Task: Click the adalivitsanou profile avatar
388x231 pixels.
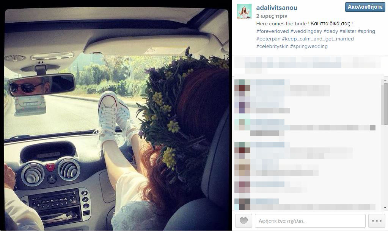Action: point(244,11)
